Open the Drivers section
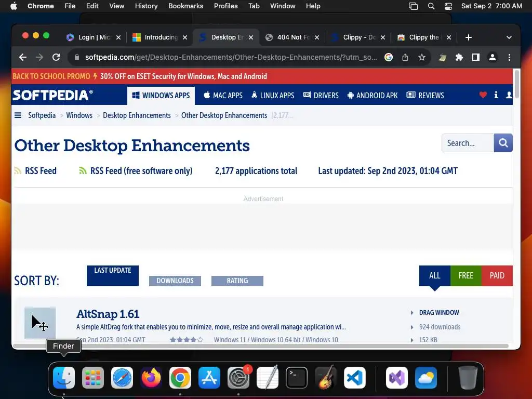The width and height of the screenshot is (532, 399). (x=321, y=96)
